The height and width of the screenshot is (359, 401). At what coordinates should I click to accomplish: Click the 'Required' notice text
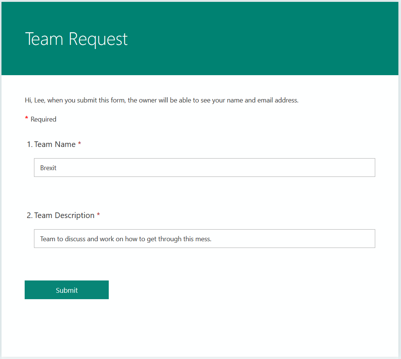point(41,119)
